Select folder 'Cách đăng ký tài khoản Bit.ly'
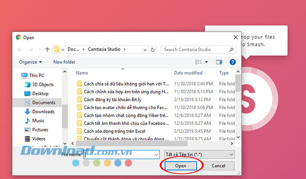 [x=113, y=100]
